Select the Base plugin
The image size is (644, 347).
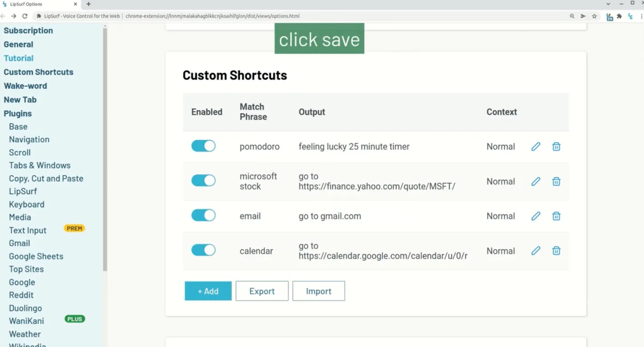tap(18, 127)
